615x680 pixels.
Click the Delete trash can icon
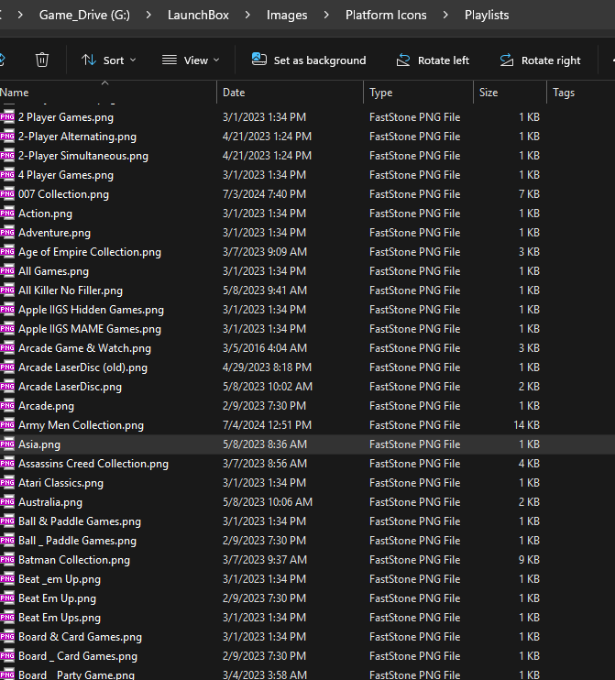pyautogui.click(x=42, y=60)
